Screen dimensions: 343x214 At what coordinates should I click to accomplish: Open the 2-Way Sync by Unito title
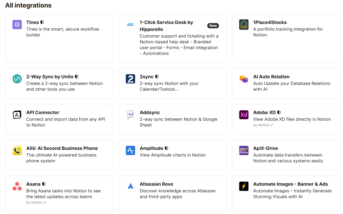[x=50, y=77]
